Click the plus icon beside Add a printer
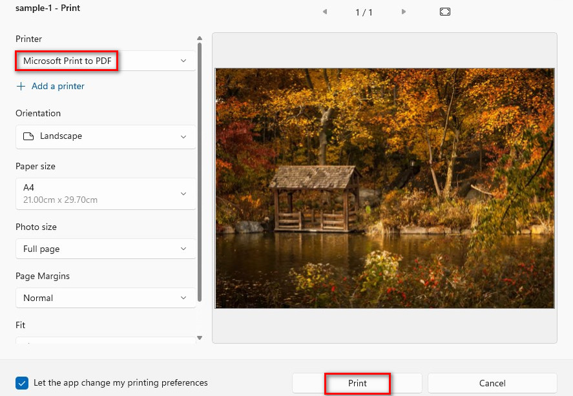 [19, 85]
